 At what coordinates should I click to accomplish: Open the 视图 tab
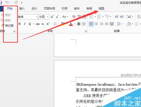point(102,8)
